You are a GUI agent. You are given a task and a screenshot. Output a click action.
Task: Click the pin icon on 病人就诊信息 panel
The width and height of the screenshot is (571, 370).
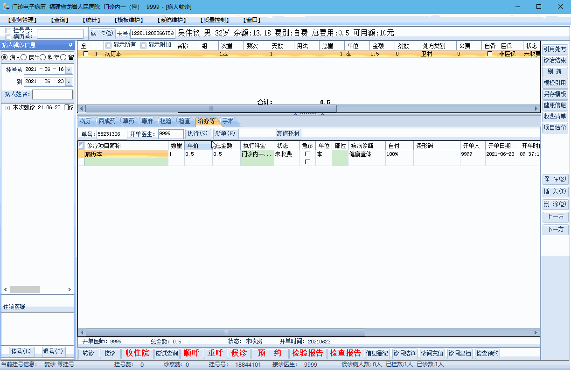[70, 45]
